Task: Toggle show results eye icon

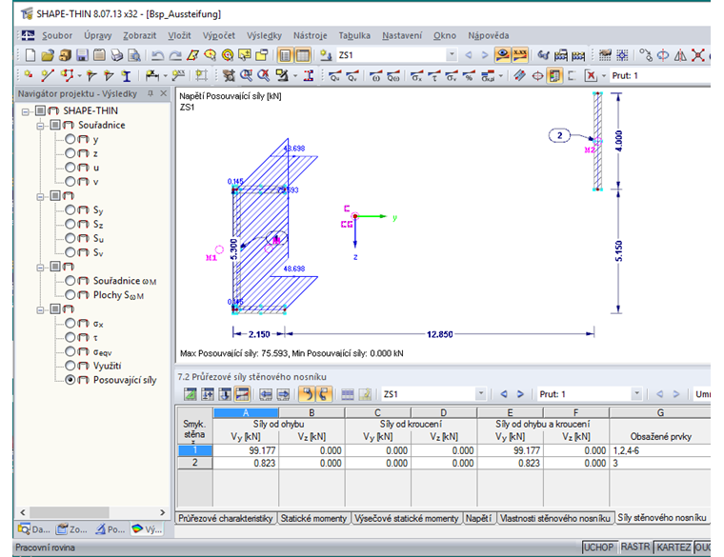Action: pyautogui.click(x=502, y=55)
